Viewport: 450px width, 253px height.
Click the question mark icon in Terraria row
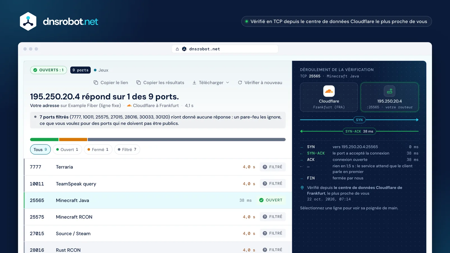[x=265, y=167]
